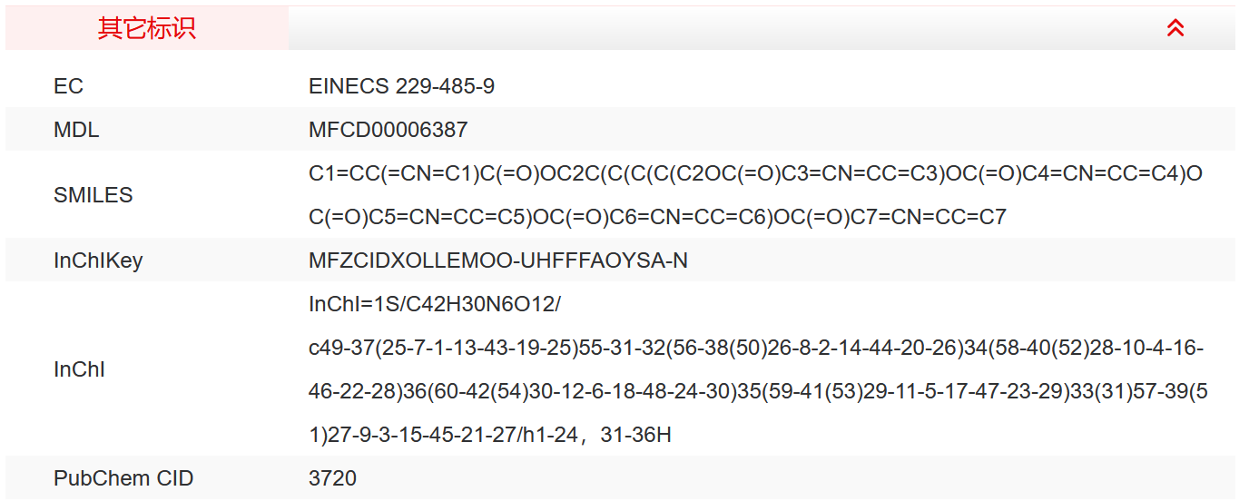
Task: Click the EC row label
Action: 68,86
